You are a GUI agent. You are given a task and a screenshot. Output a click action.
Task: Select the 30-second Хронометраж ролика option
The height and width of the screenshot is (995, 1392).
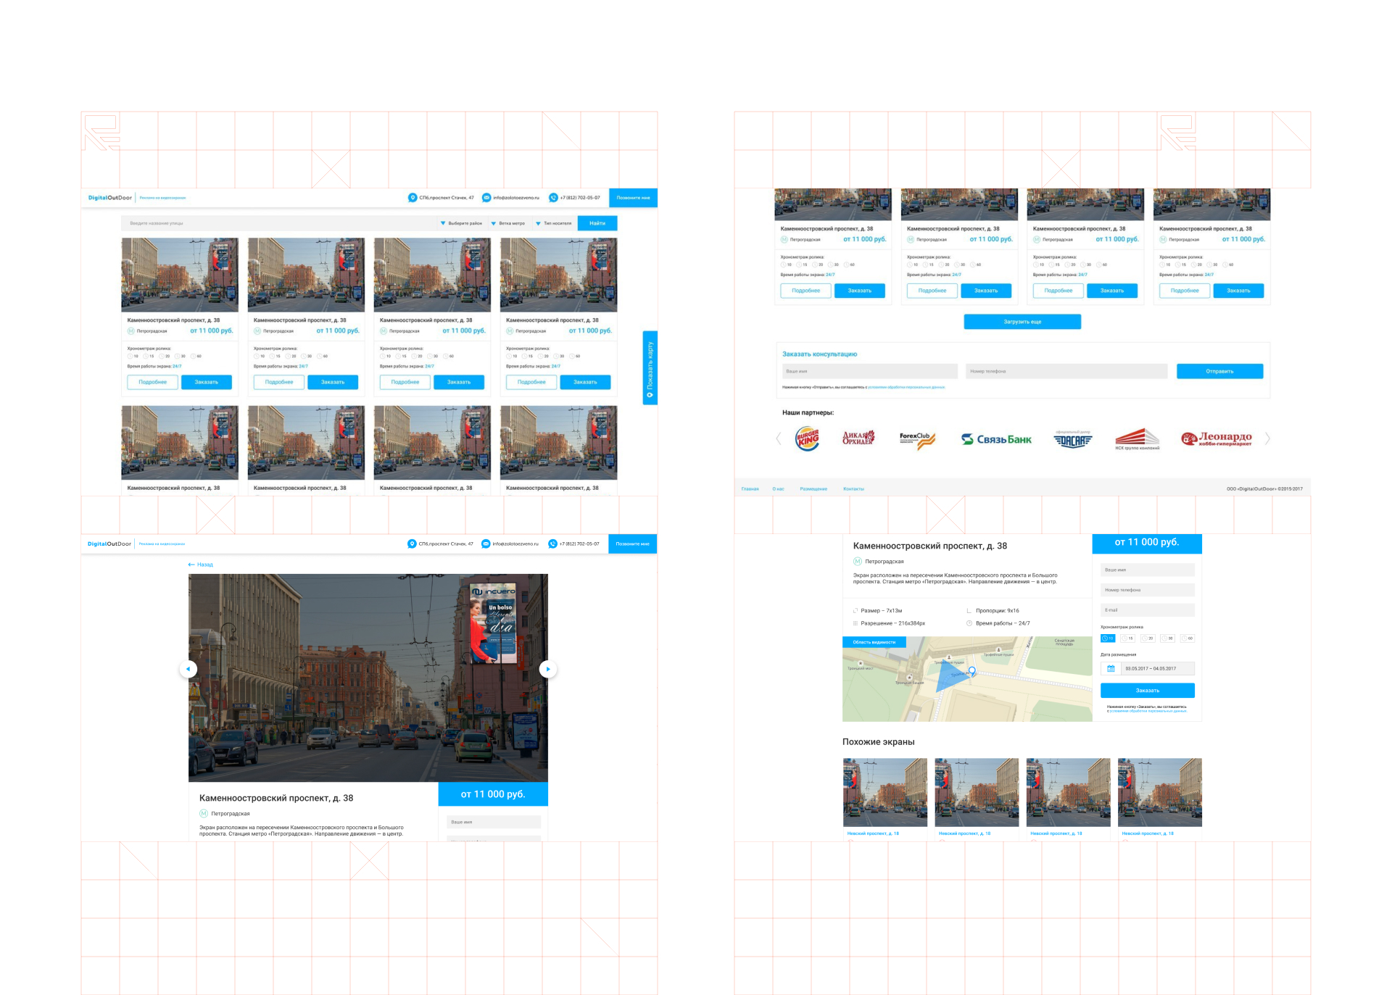178,356
